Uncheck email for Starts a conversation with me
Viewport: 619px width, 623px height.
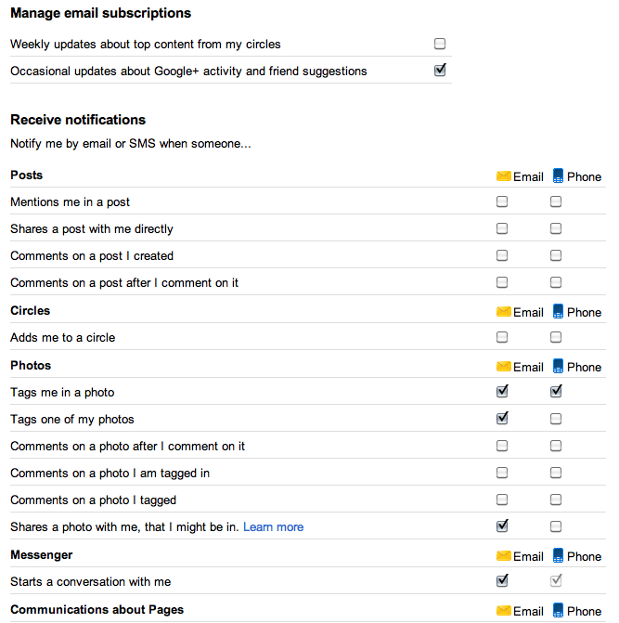click(502, 580)
